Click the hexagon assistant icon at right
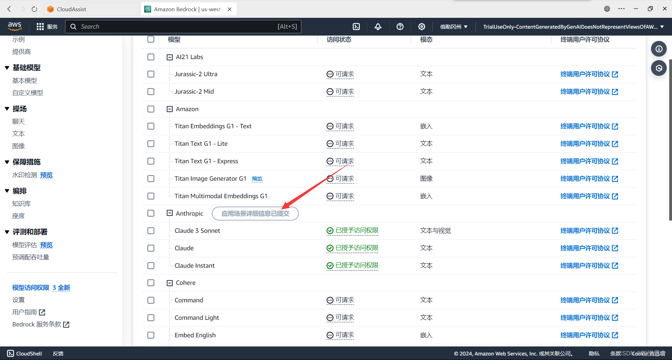This screenshot has width=672, height=360. click(659, 68)
